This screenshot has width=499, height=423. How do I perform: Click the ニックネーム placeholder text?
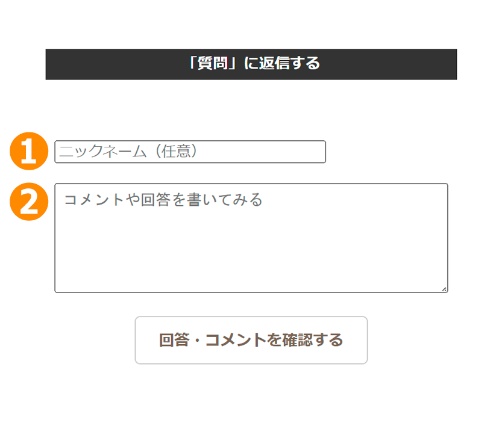click(x=103, y=151)
